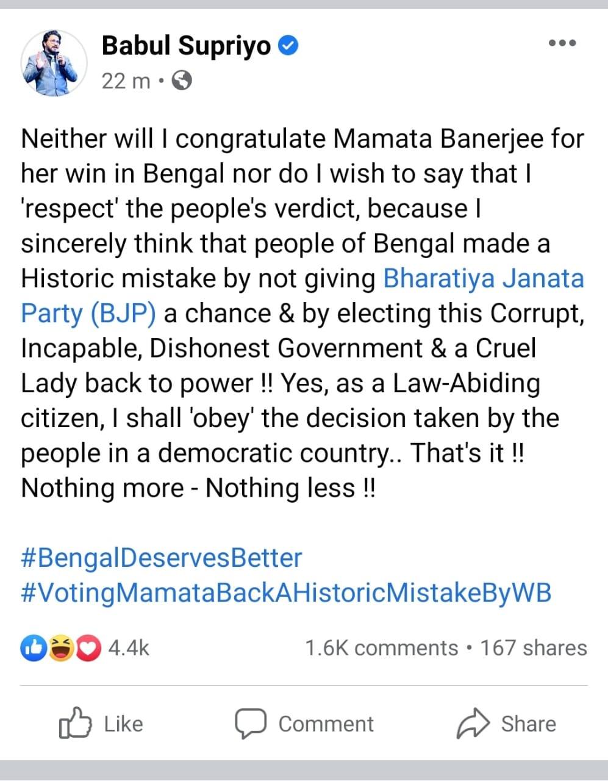Click the opening sentence mentioning Mamata Banerjee
The height and width of the screenshot is (781, 608).
pos(302,139)
